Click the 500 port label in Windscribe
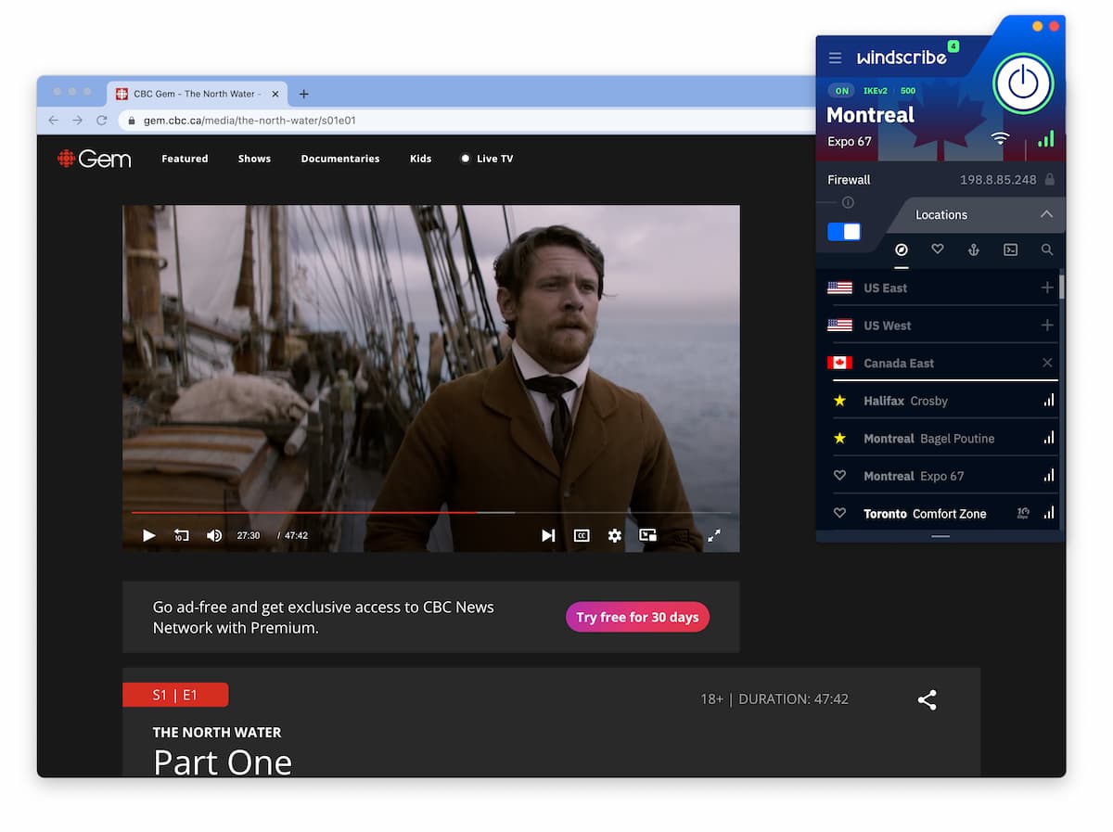This screenshot has width=1113, height=832. (x=908, y=91)
